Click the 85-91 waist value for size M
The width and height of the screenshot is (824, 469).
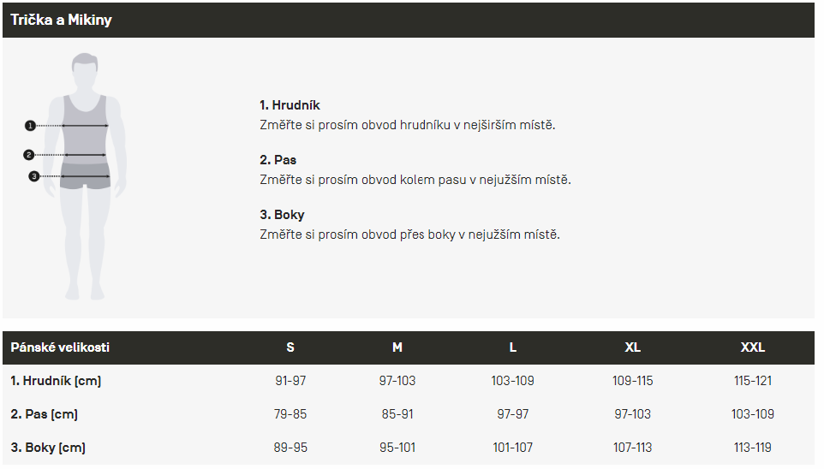[397, 414]
